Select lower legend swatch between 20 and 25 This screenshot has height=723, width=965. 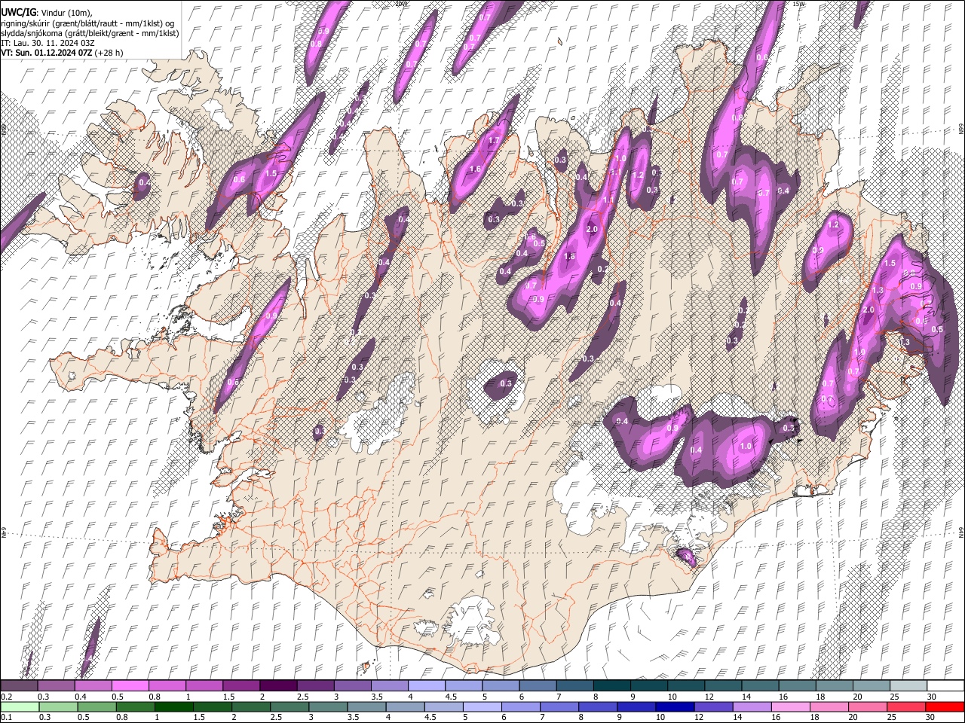(x=866, y=707)
